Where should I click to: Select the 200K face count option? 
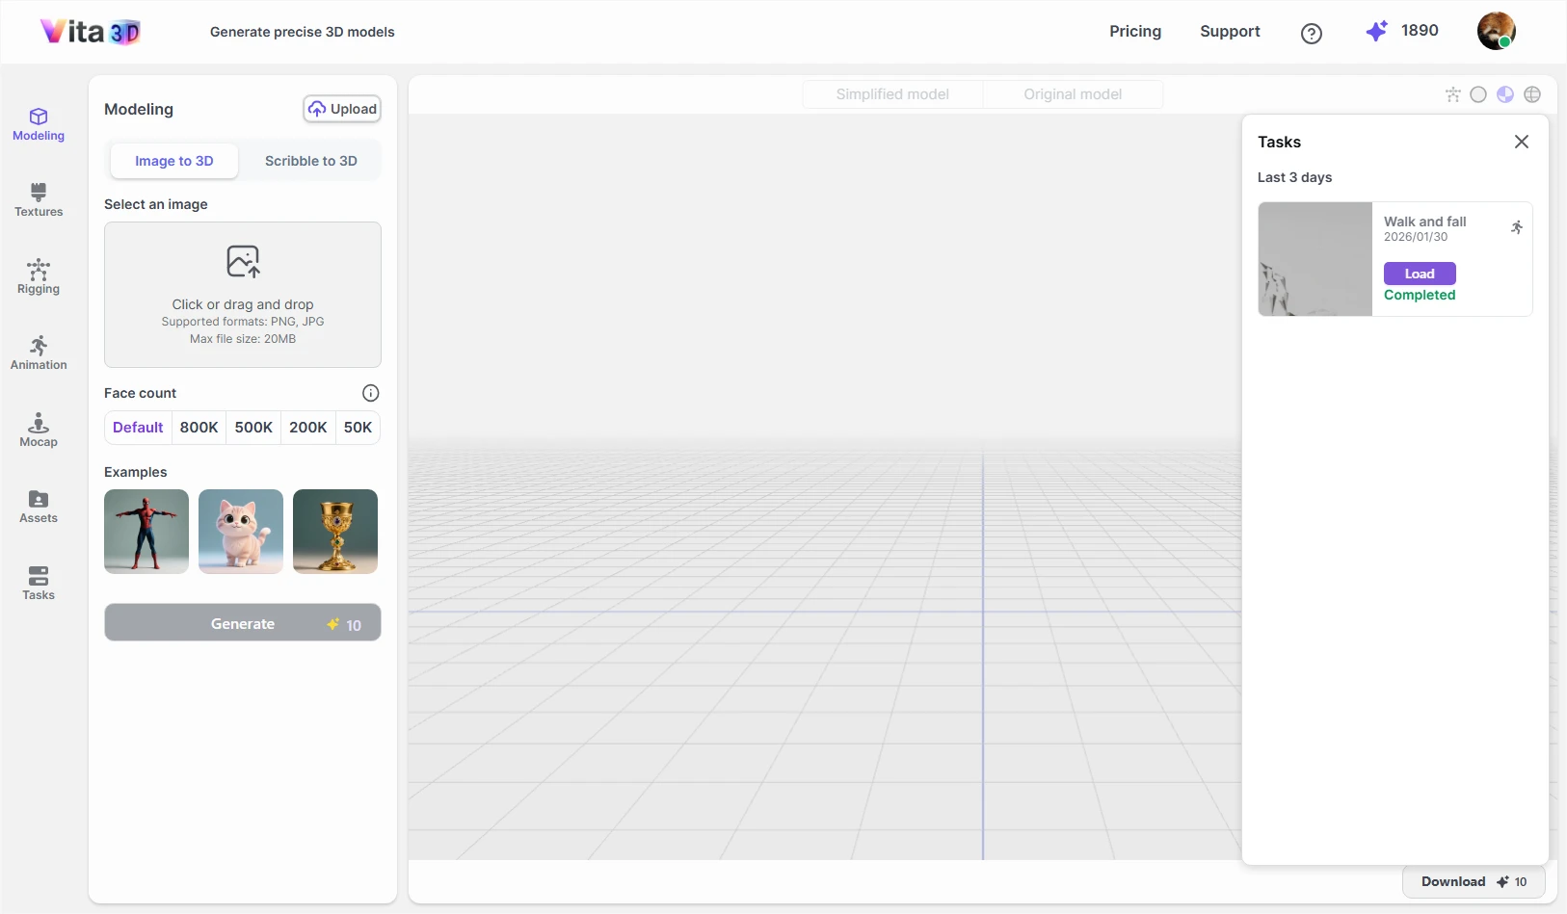tap(306, 427)
